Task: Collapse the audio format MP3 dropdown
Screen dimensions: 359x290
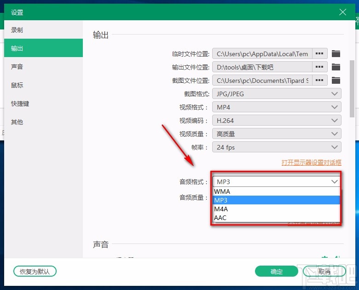Action: point(276,182)
